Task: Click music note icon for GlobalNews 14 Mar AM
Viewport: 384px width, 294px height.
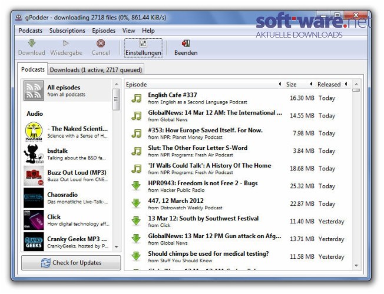Action: 137,116
